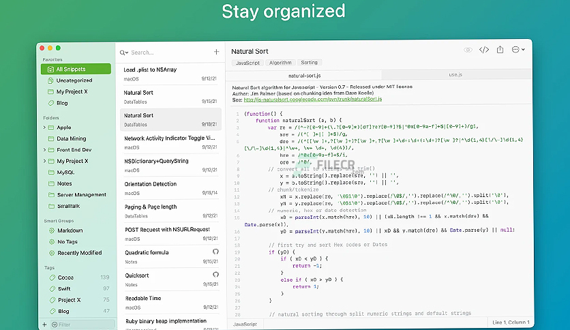Select Ruby binary heap implementation snippet
570x330 pixels.
(x=170, y=323)
